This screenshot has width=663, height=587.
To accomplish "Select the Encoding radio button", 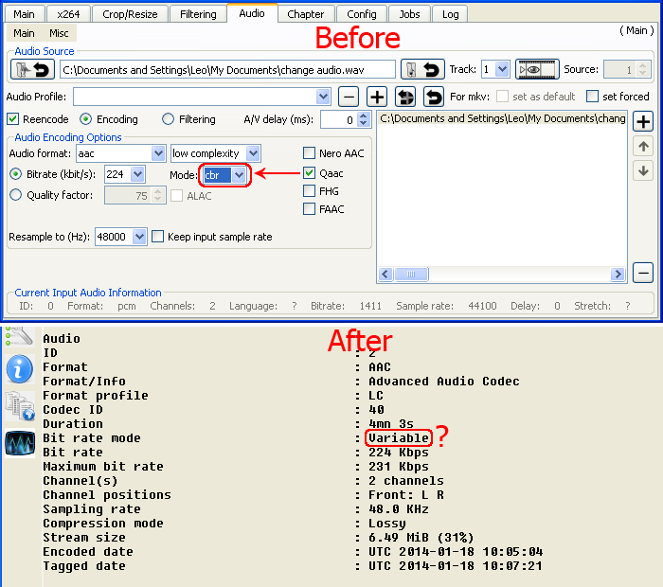I will tap(85, 119).
